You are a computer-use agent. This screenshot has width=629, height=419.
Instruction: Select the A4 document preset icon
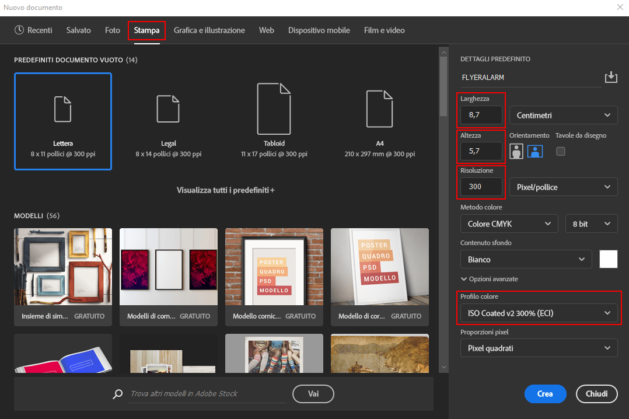[379, 109]
